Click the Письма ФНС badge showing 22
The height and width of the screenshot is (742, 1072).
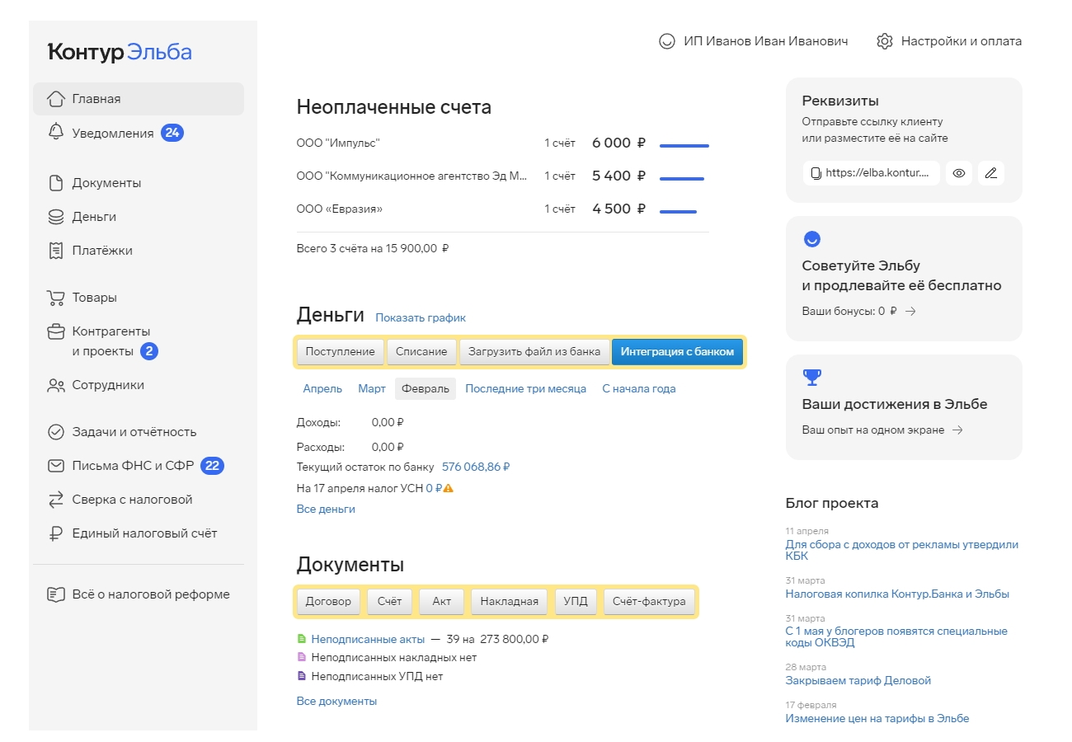tap(213, 466)
